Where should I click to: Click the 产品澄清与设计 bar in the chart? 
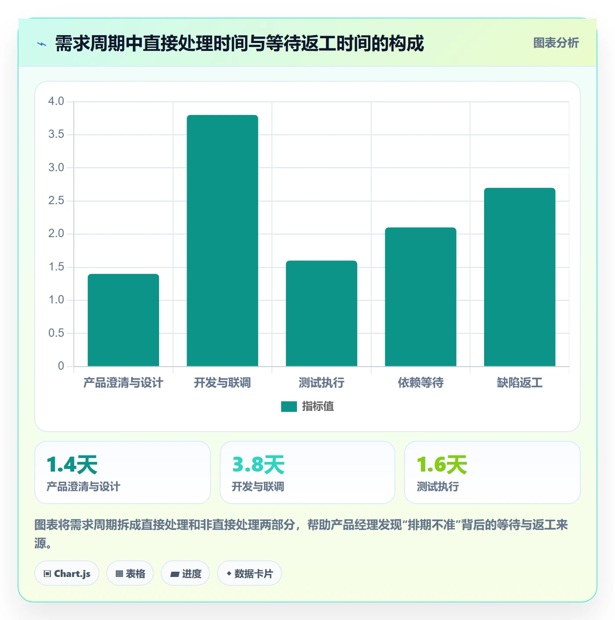tap(123, 320)
